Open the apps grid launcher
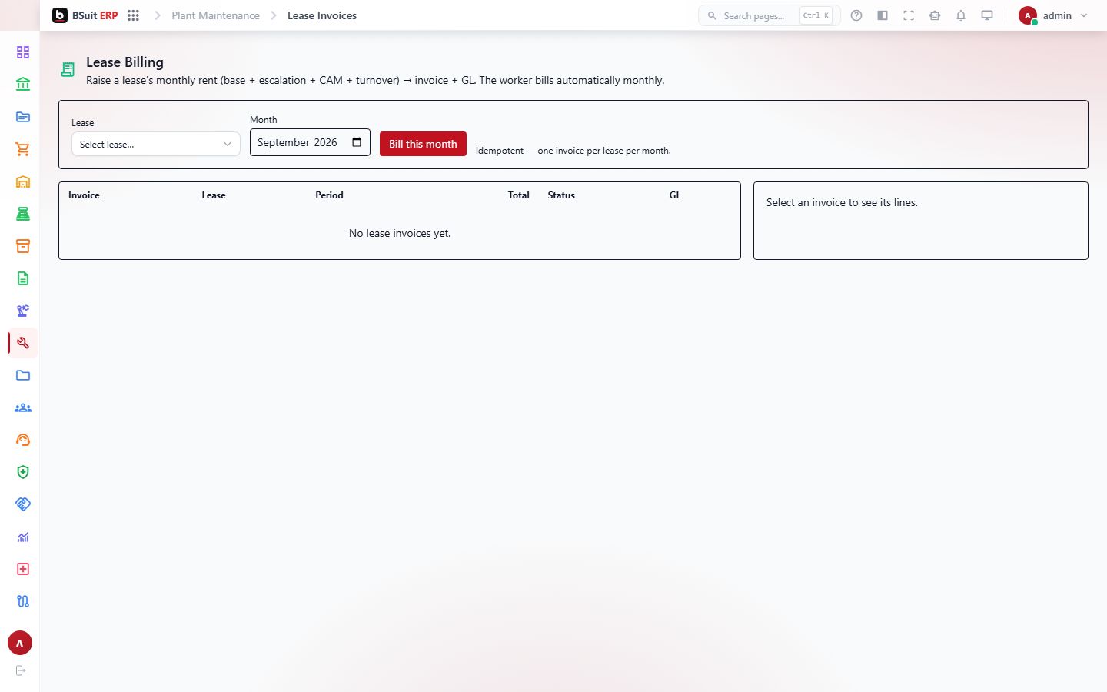This screenshot has width=1107, height=692. click(133, 15)
